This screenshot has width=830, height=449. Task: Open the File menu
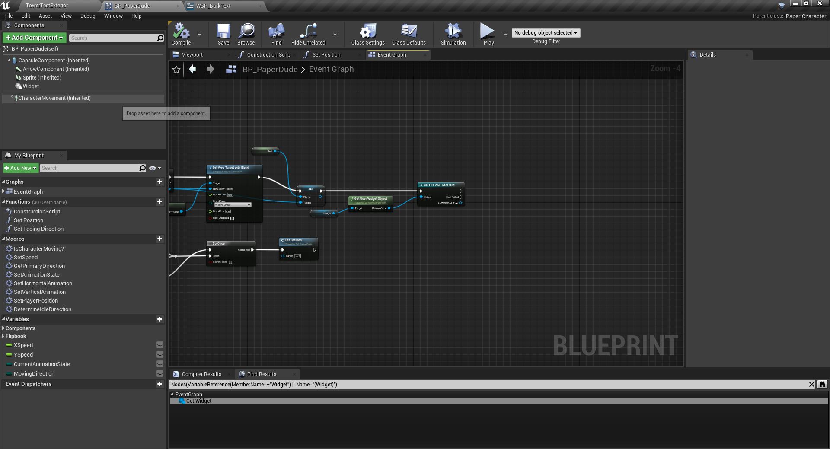(8, 16)
